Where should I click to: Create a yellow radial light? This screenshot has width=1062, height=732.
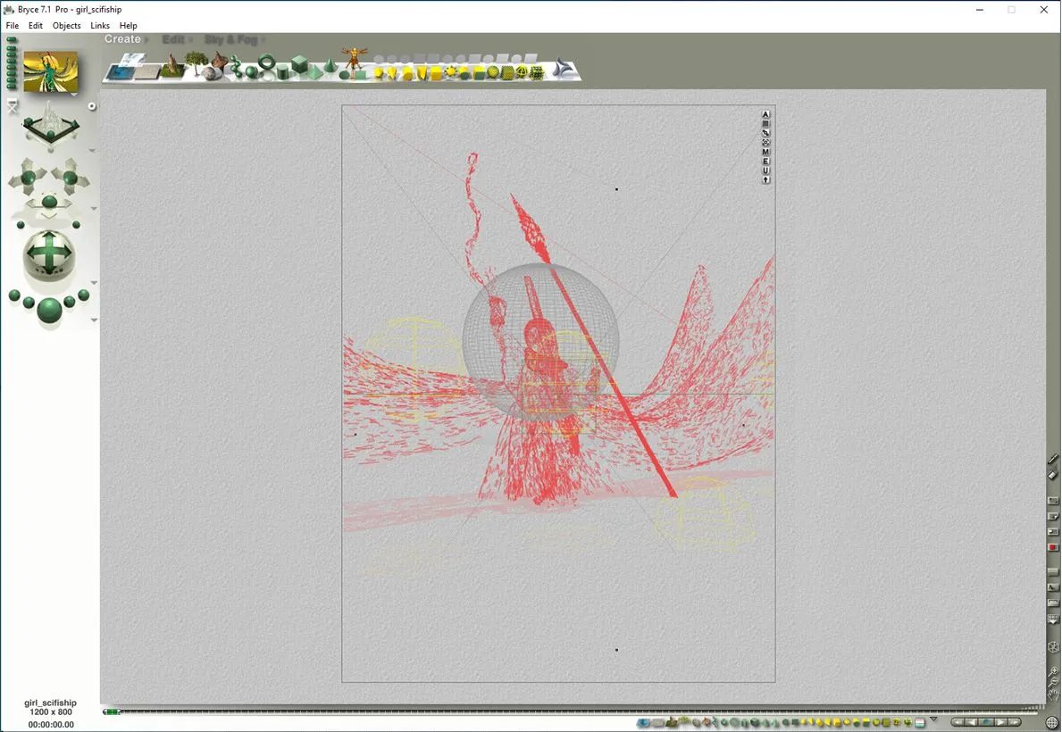point(379,73)
